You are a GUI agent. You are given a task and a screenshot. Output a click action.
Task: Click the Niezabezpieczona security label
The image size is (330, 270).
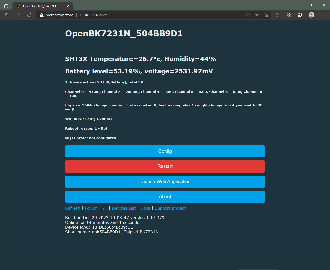tap(59, 15)
